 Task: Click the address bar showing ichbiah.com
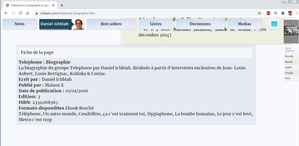pyautogui.click(x=145, y=13)
